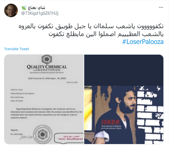Open the Khalid aldawsari portrait image
The width and height of the screenshot is (169, 146).
124,99
